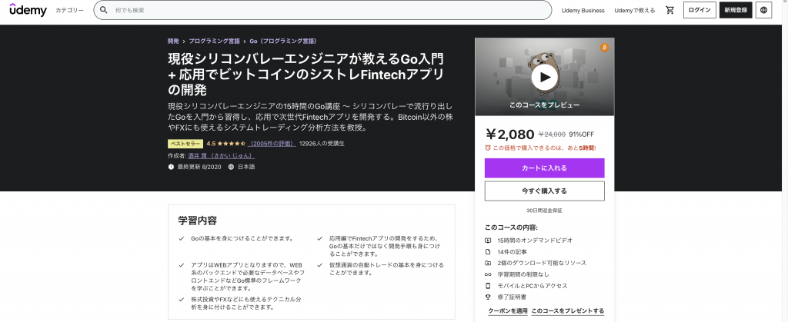Screen dimensions: 788x322
Task: Click the ベストセラー badge
Action: (185, 144)
